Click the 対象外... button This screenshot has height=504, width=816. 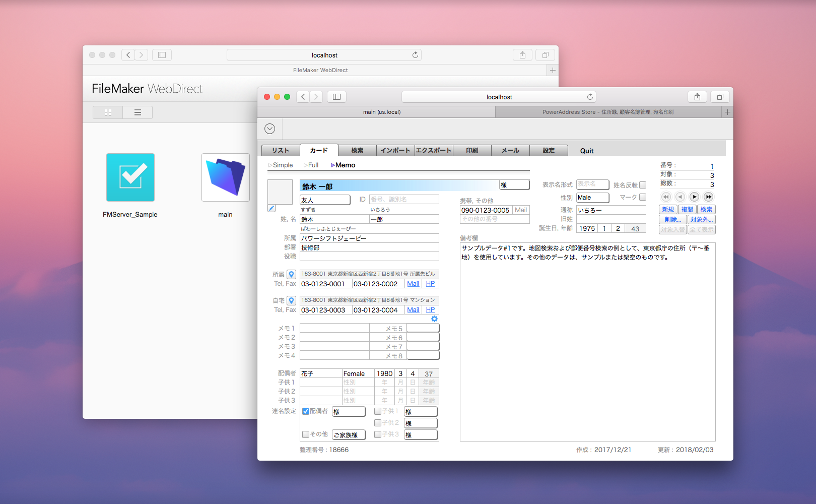(x=701, y=220)
